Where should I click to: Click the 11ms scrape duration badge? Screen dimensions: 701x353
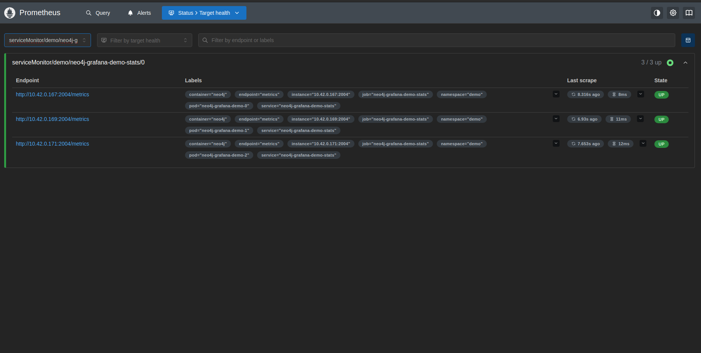point(618,119)
